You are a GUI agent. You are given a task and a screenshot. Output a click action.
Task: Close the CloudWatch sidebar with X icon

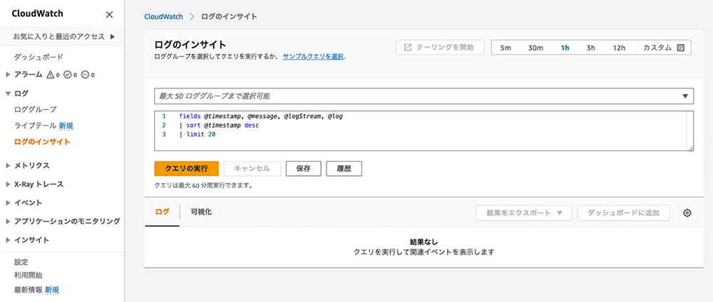[x=109, y=14]
